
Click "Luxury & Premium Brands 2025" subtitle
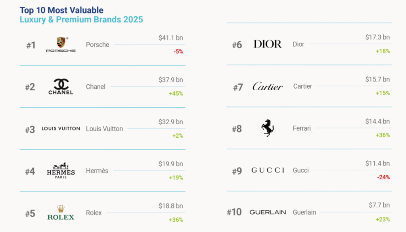tap(81, 19)
